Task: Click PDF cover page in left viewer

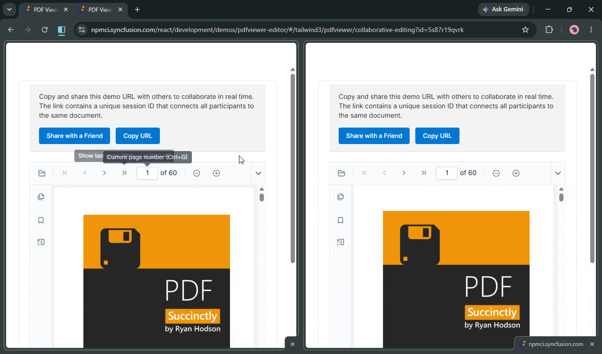Action: (157, 281)
